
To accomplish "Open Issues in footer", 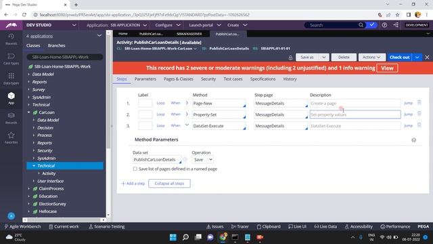I will click(215, 226).
